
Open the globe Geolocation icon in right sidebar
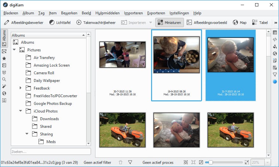tap(275, 54)
